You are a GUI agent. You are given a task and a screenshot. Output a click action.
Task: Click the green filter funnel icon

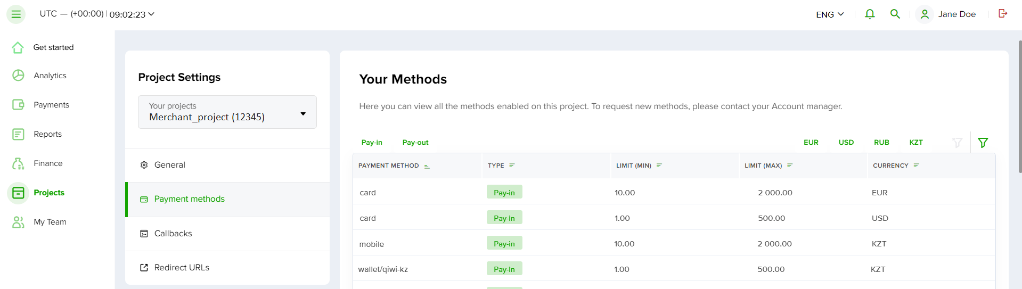983,143
